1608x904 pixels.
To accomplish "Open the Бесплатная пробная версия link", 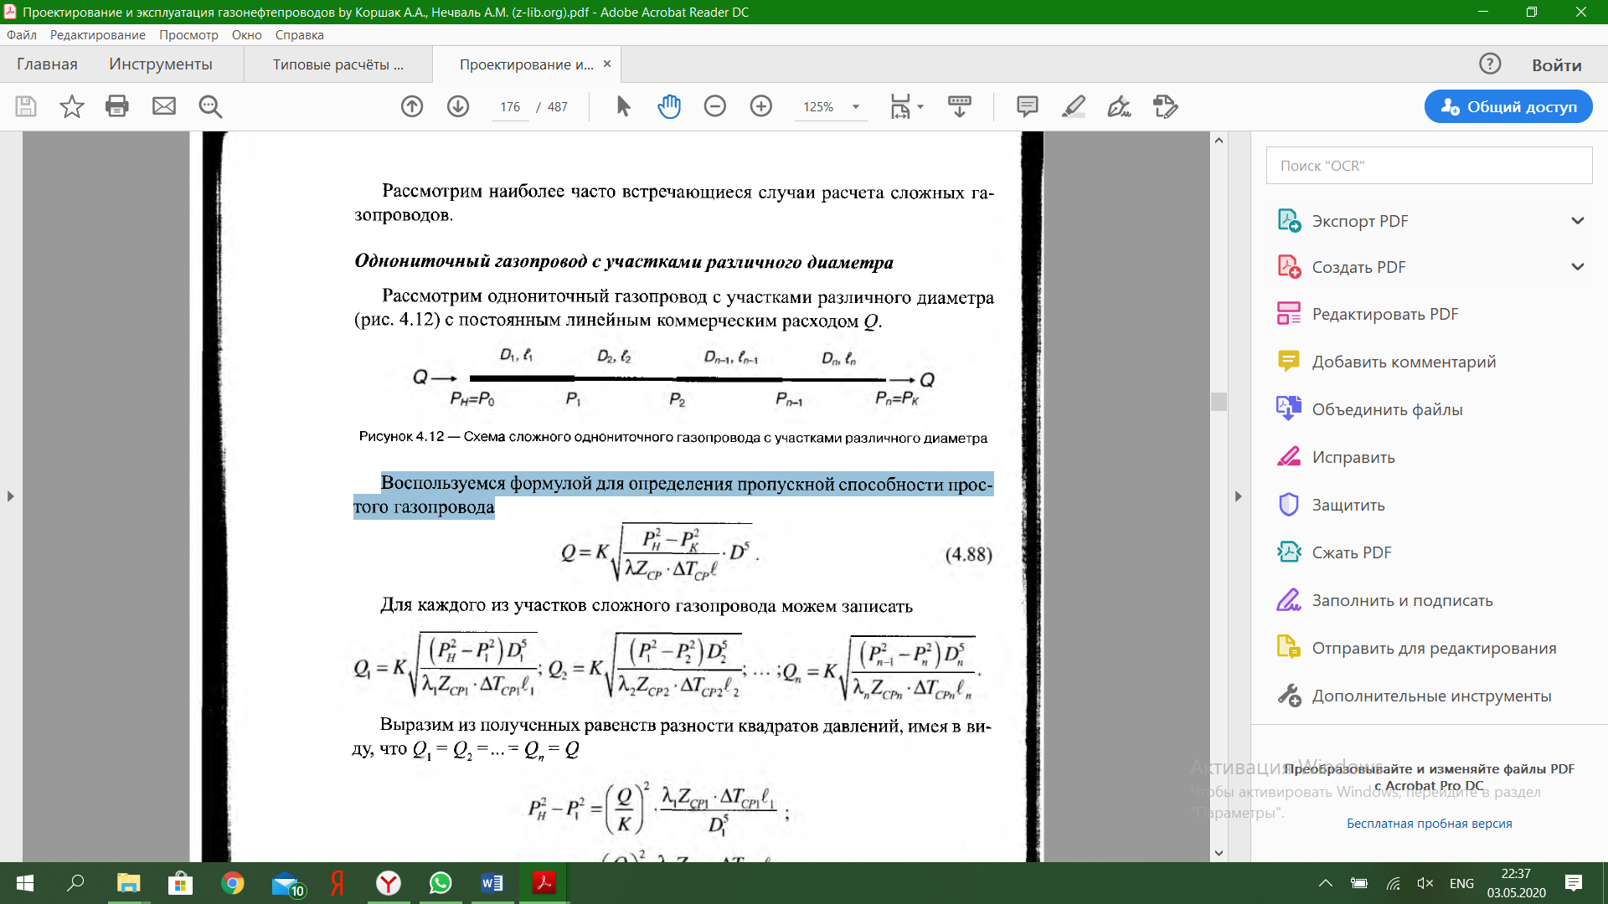I will [1429, 824].
